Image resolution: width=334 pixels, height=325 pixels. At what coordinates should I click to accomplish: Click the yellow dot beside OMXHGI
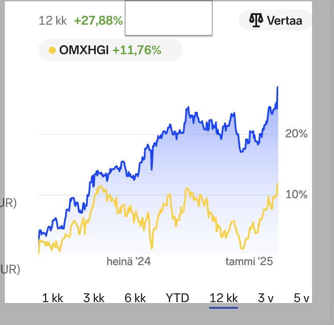(52, 50)
